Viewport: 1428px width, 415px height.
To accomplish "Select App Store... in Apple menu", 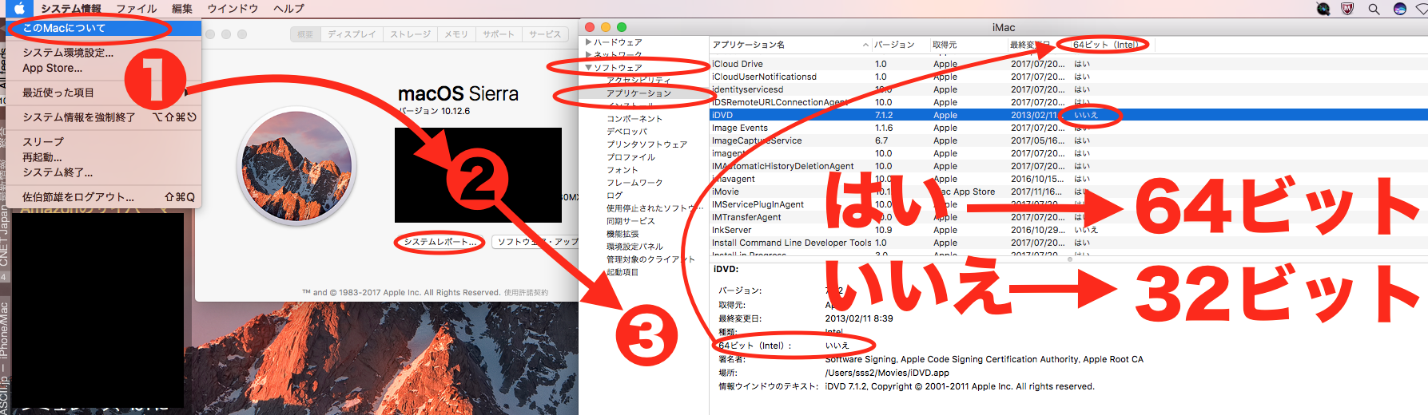I will pos(104,69).
